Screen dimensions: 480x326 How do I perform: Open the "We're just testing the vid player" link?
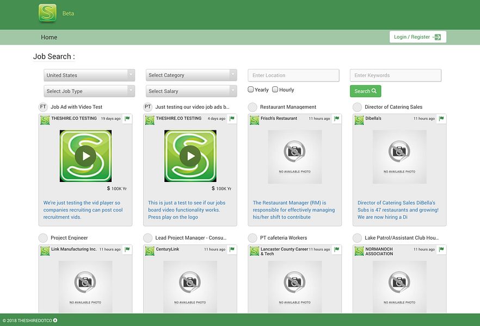(x=83, y=210)
